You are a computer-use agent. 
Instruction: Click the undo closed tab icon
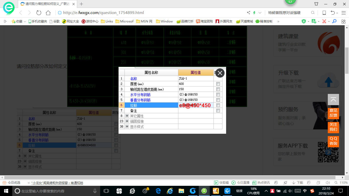pyautogui.click(x=333, y=13)
